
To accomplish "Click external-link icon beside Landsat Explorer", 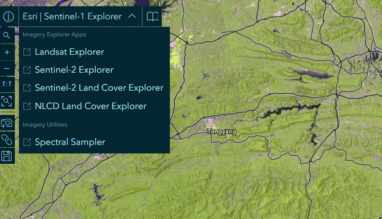I will coord(27,52).
